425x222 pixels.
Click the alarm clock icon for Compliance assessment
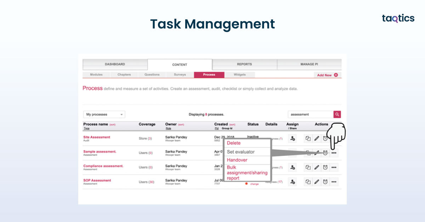pyautogui.click(x=325, y=167)
